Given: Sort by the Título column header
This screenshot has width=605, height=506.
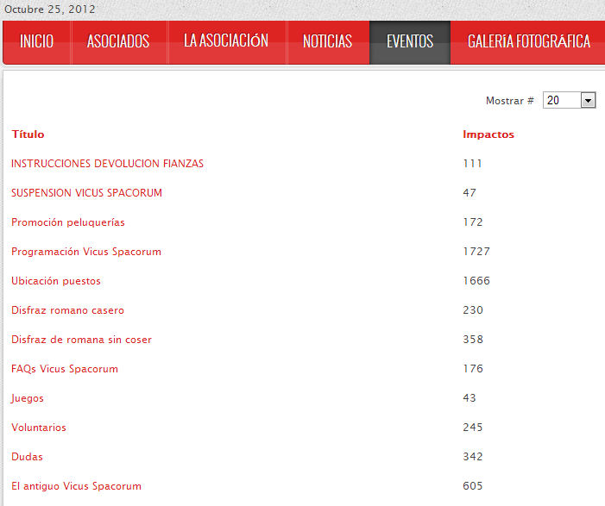Looking at the screenshot, I should click(28, 134).
